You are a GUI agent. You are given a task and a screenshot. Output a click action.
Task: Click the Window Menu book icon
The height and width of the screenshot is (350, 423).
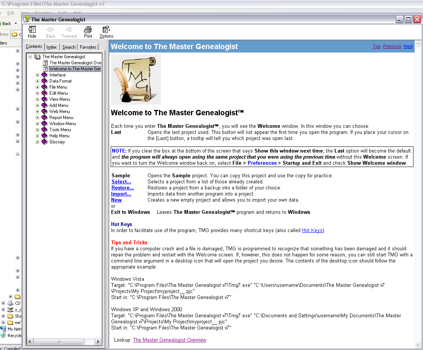click(45, 124)
